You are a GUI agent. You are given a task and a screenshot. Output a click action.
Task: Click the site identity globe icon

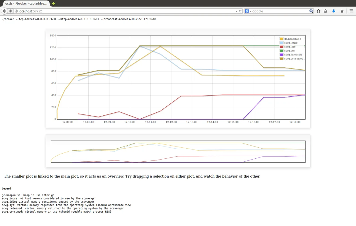point(16,11)
